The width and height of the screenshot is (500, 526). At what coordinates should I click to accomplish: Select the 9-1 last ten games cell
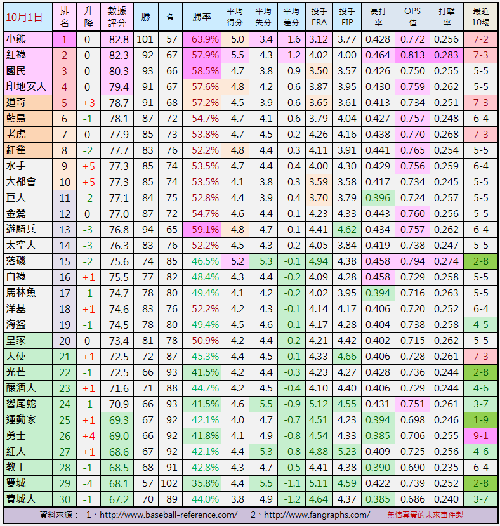(x=481, y=436)
